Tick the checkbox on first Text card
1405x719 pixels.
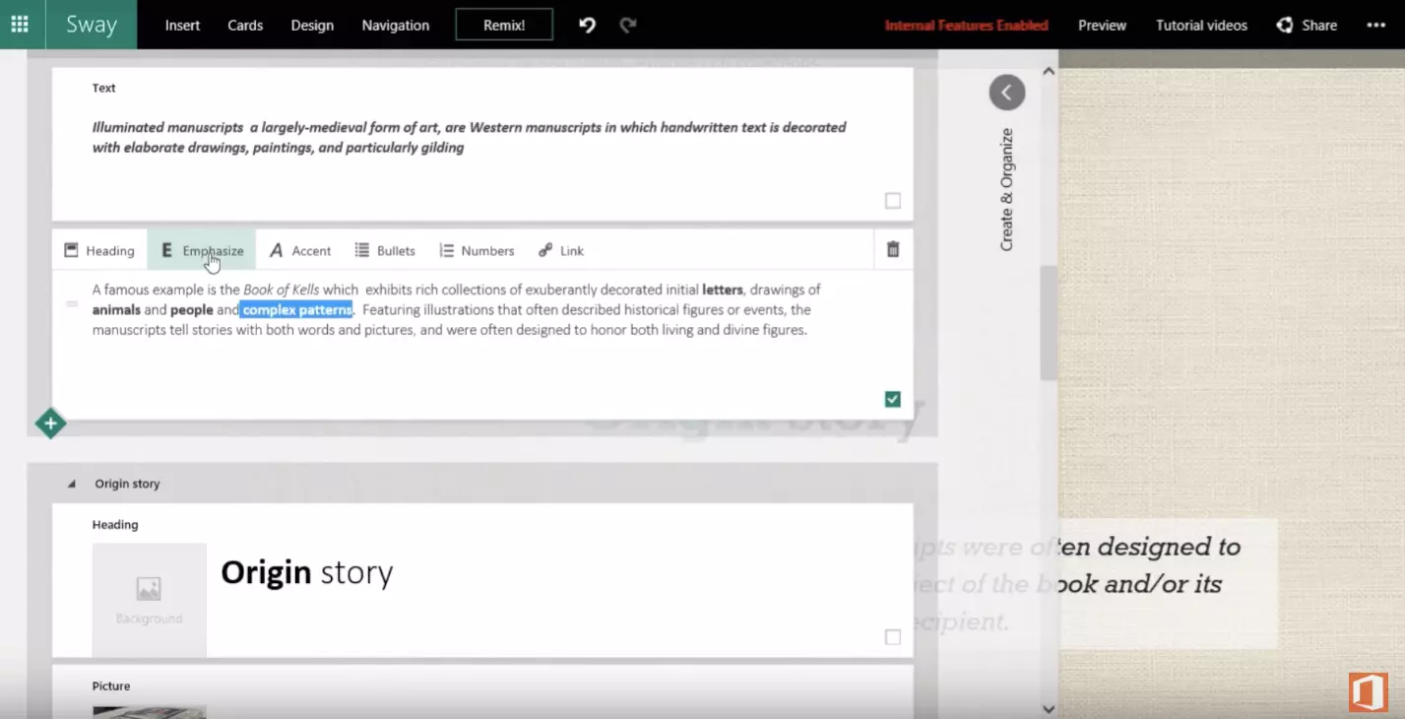[x=893, y=201]
